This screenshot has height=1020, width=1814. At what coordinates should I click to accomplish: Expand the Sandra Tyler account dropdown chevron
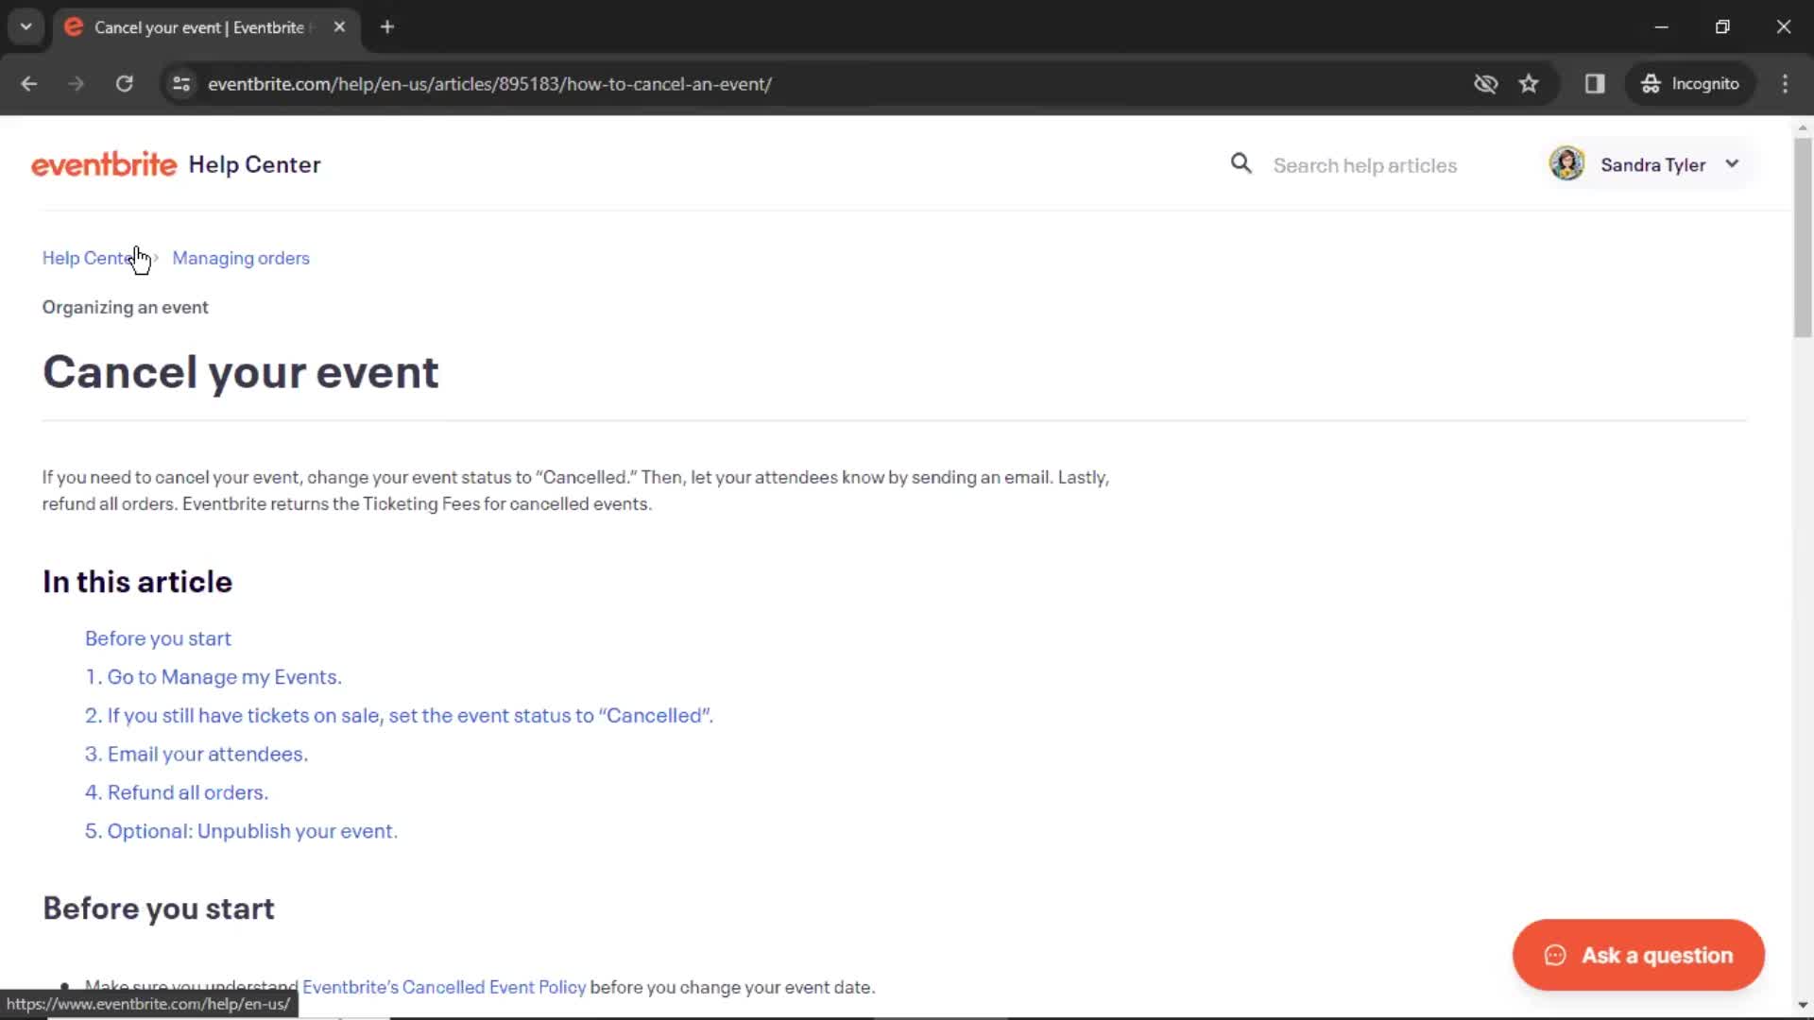coord(1732,164)
